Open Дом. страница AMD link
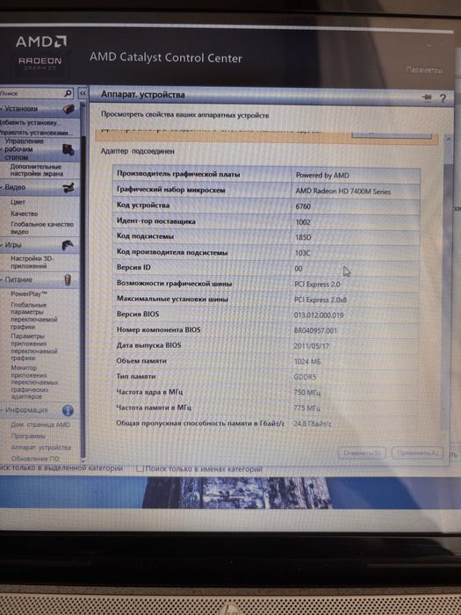Screen dimensions: 461x615 click(40, 424)
